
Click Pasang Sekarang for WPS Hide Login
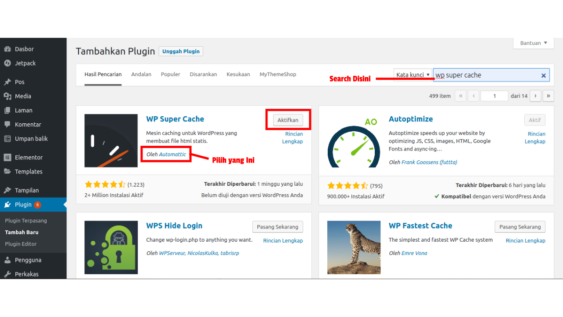click(278, 227)
